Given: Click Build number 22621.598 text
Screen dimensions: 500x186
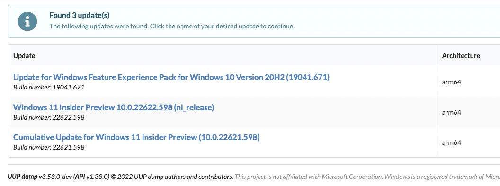Looking at the screenshot, I should 49,148.
